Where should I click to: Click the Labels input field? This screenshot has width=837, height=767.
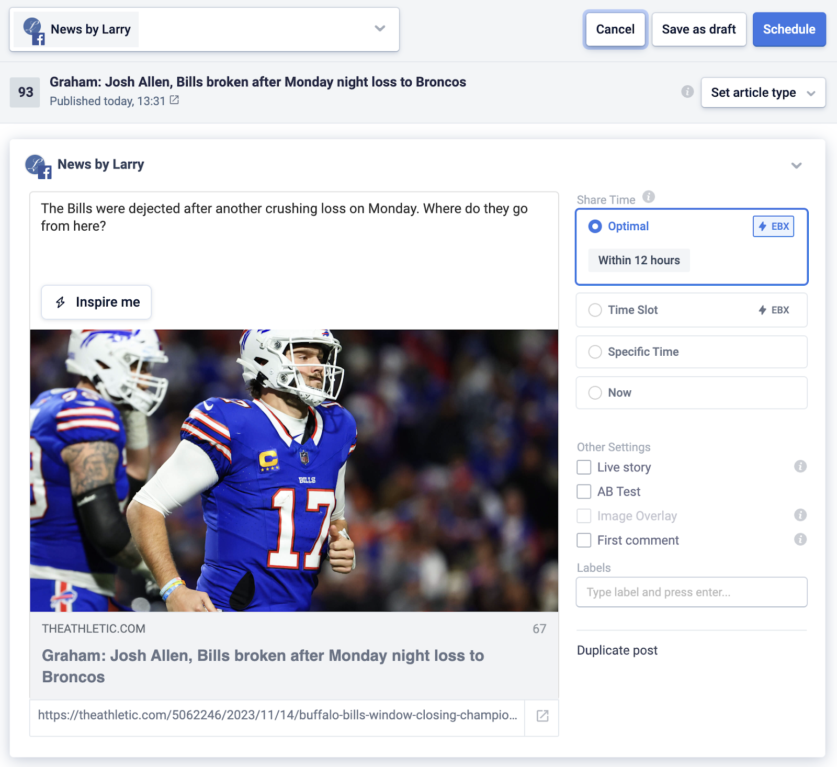(x=691, y=592)
